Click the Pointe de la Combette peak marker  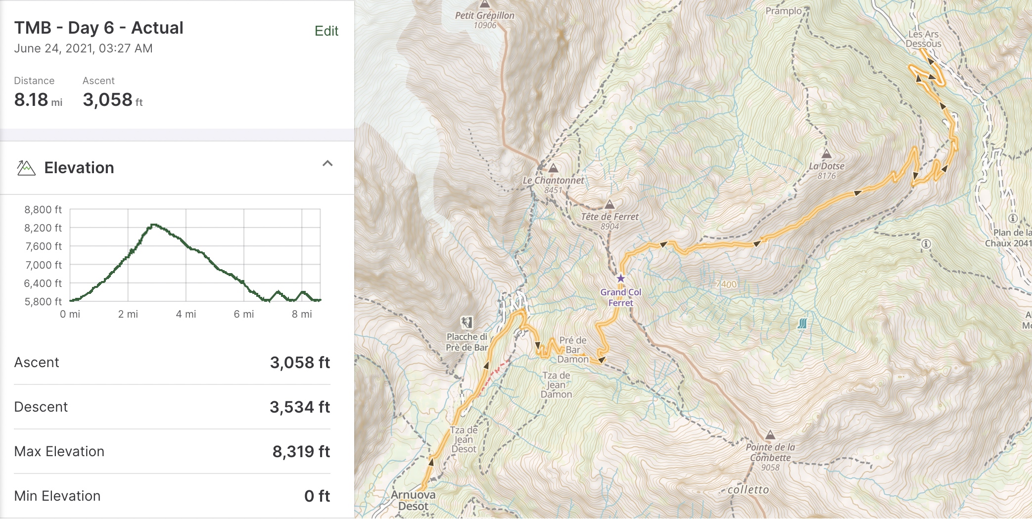coord(770,435)
